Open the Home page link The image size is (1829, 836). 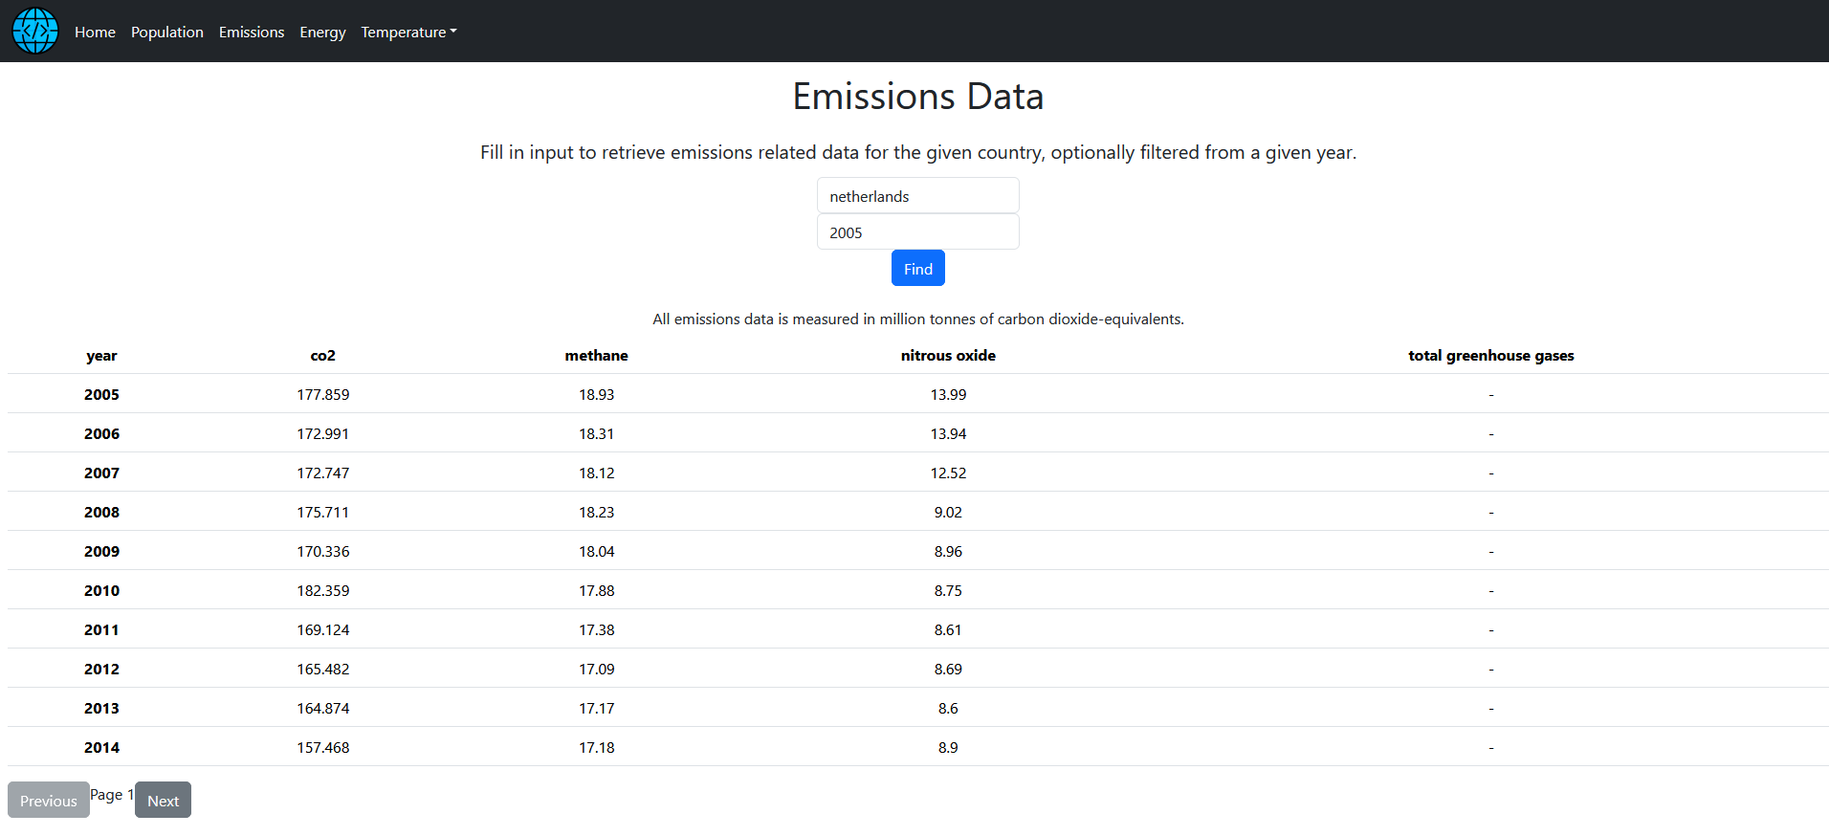95,33
